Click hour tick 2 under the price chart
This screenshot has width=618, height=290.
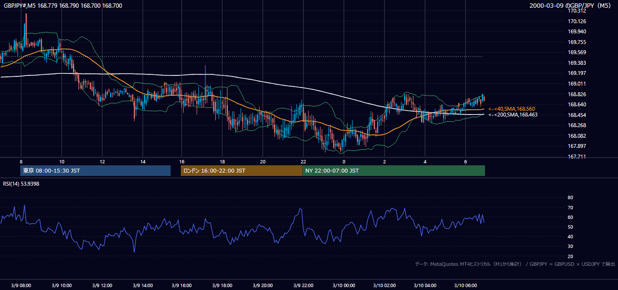click(384, 161)
